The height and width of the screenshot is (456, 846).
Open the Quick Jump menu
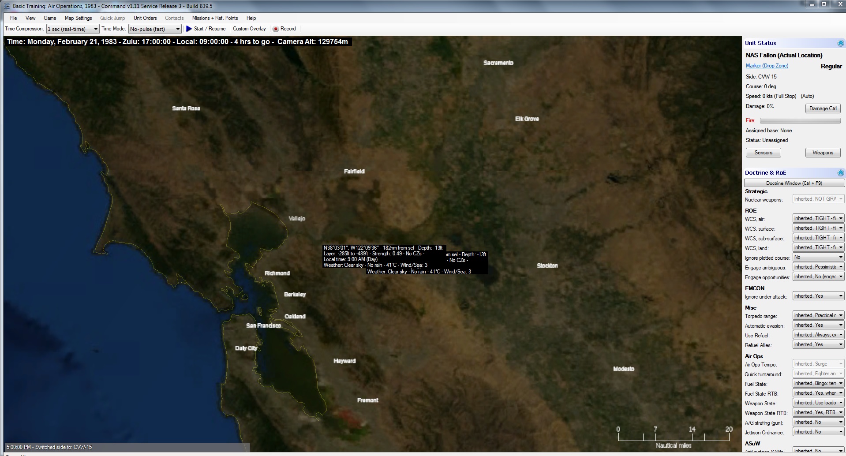coord(112,18)
